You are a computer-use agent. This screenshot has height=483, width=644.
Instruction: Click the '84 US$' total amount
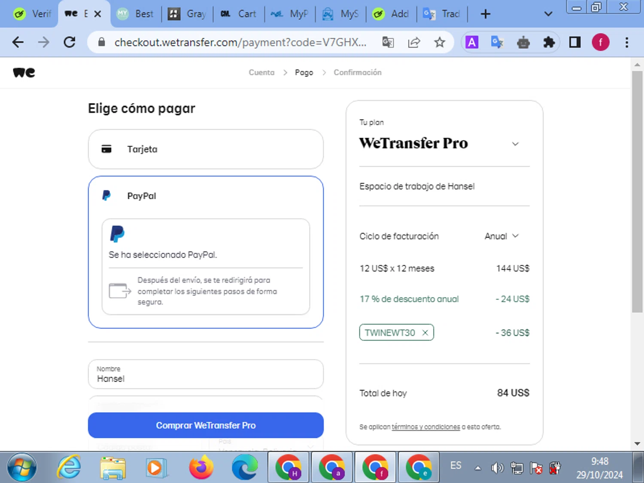tap(513, 393)
